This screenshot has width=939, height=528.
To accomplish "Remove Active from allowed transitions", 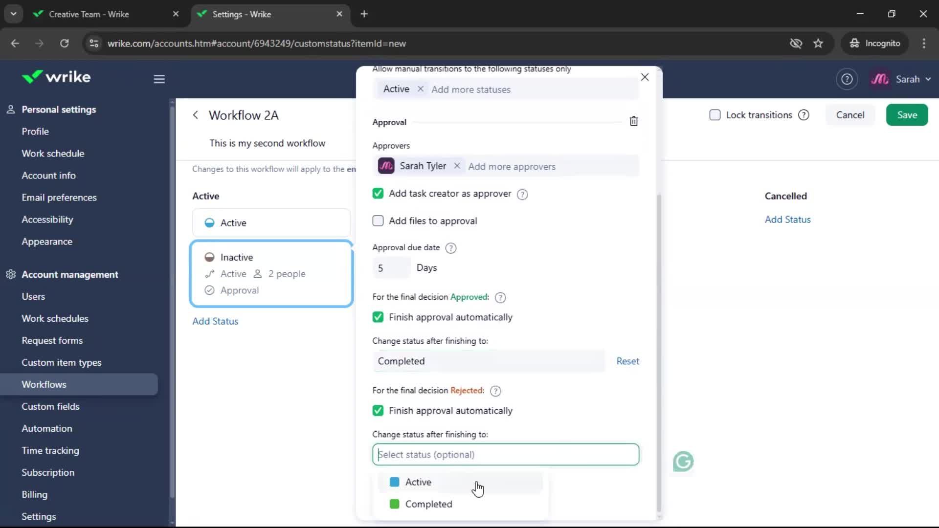I will [x=420, y=89].
